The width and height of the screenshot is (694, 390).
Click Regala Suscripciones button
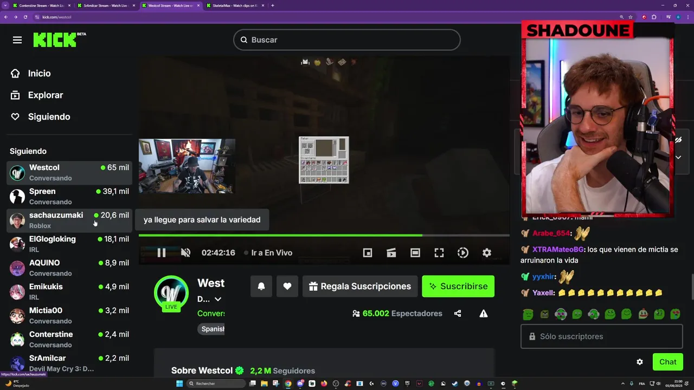[x=360, y=286]
